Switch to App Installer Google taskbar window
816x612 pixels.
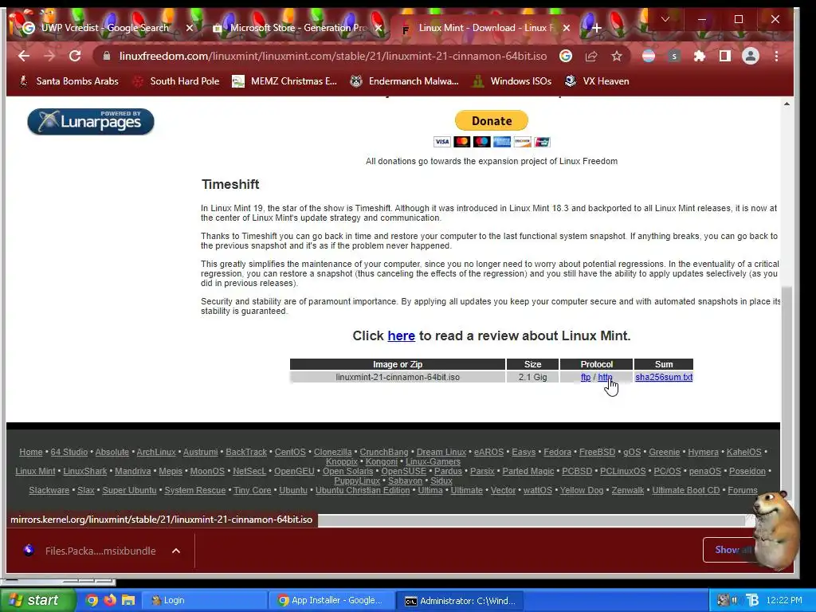(331, 600)
